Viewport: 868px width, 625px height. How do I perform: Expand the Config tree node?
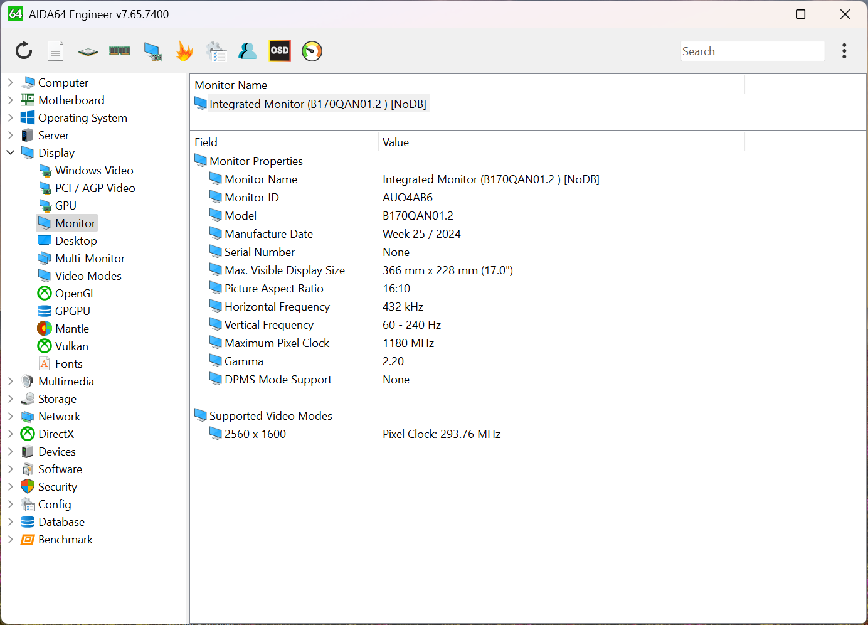click(10, 504)
